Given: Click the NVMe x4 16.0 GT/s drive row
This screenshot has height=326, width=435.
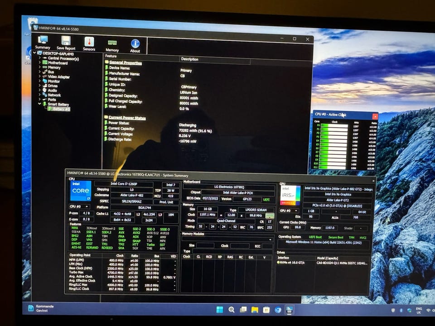Looking at the screenshot, I should point(322,263).
